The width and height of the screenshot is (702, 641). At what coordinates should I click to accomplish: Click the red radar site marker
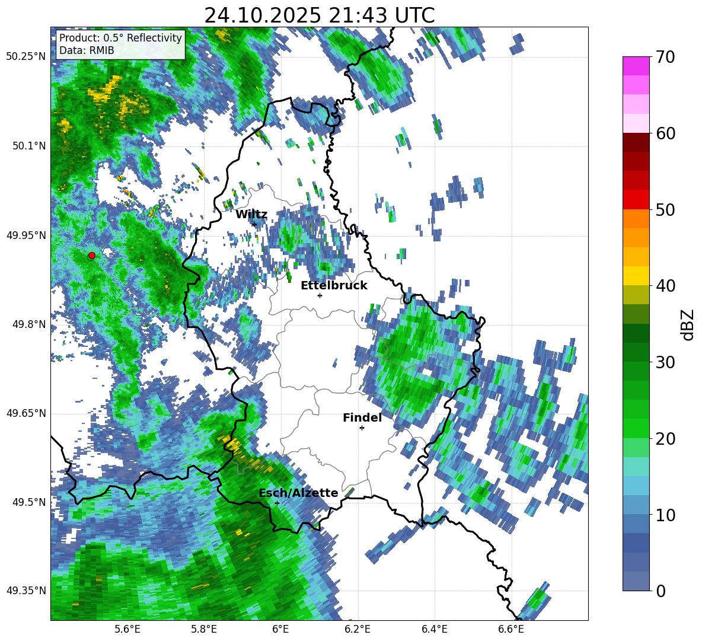[x=92, y=256]
